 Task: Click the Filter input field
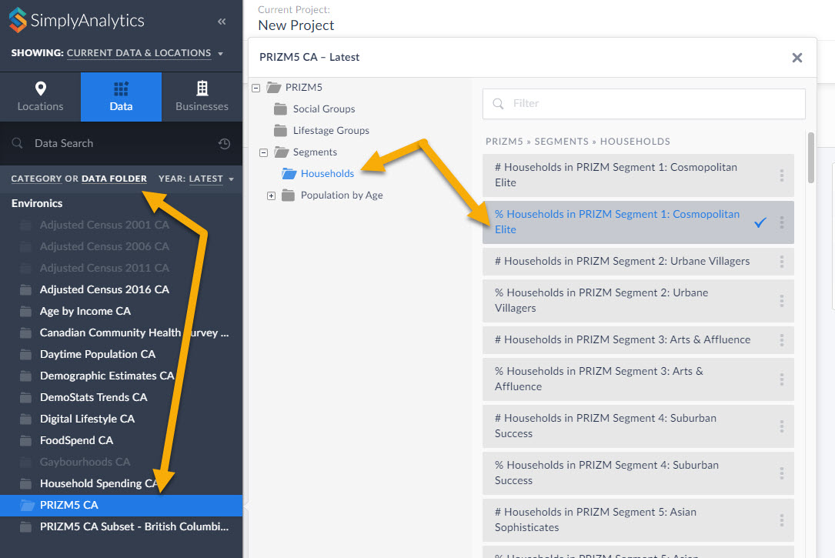click(x=644, y=104)
